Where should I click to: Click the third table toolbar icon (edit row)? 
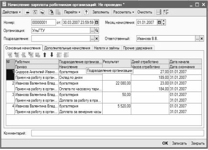24,55
